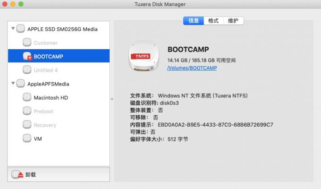Click the Customer partition icon
321x189 pixels.
point(27,43)
